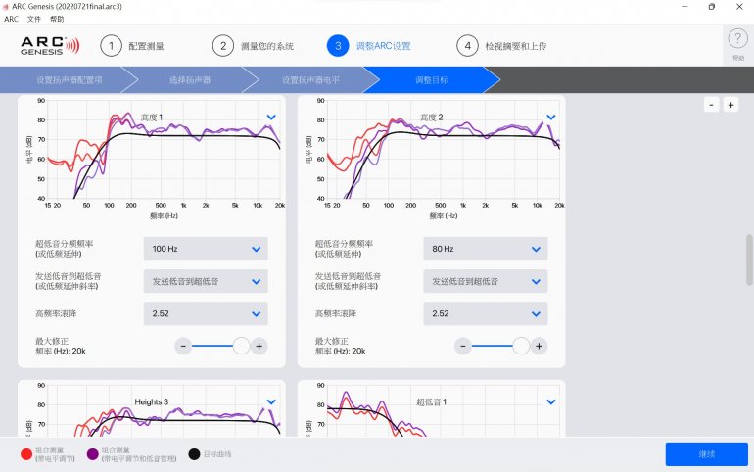
Task: Expand the 超低音 1 panel chevron
Action: tap(550, 401)
